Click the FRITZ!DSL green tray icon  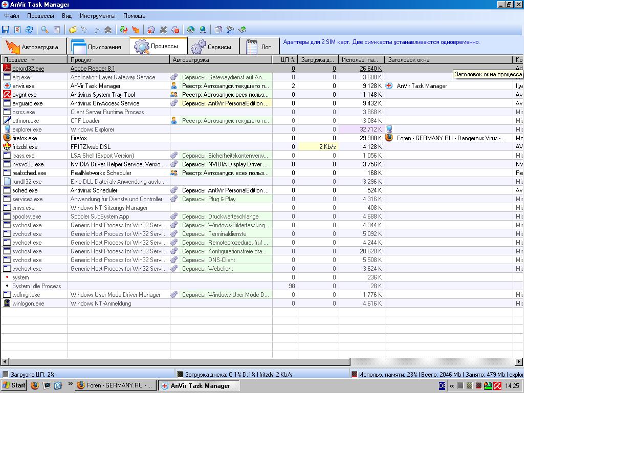488,386
